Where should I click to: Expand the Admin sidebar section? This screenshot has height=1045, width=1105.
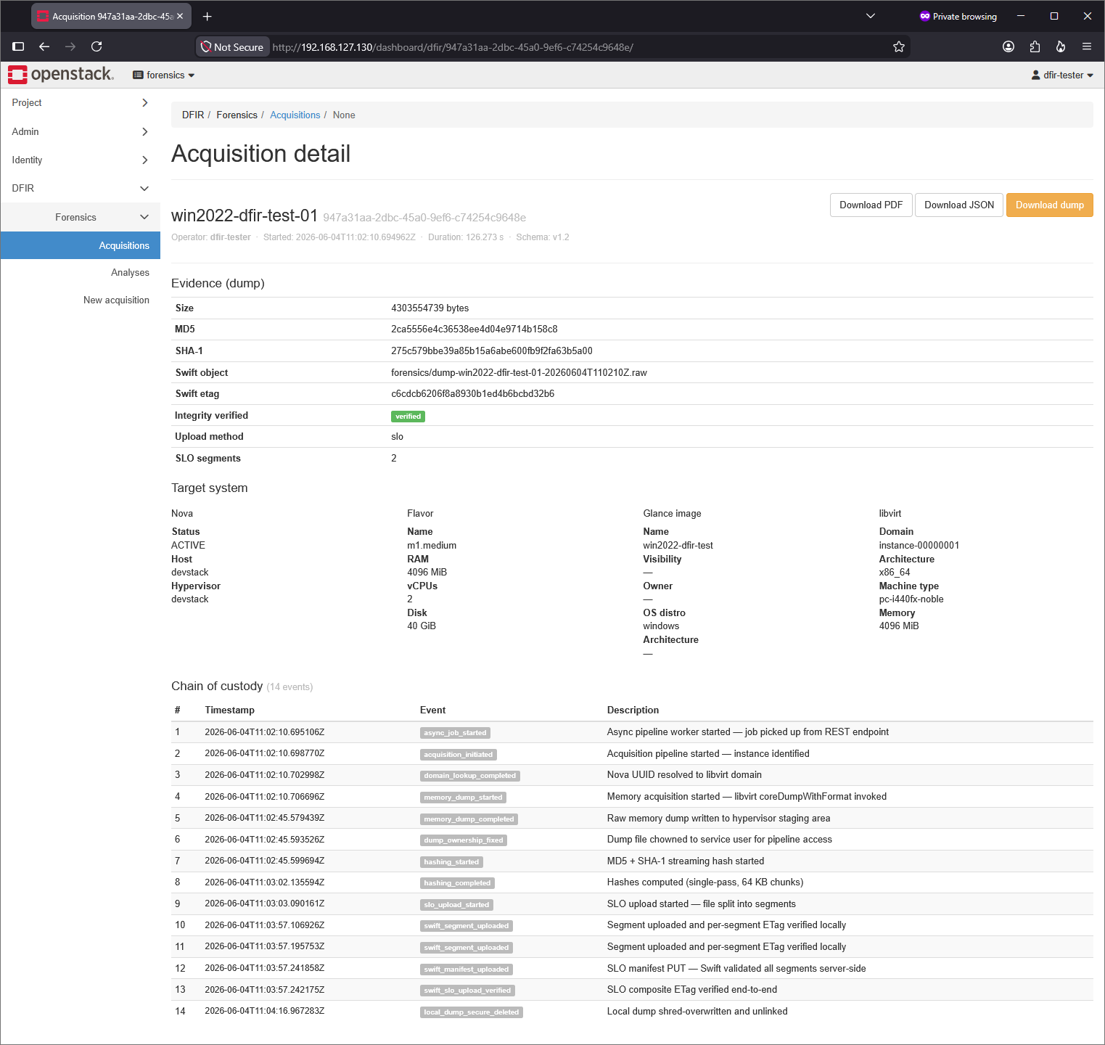80,131
